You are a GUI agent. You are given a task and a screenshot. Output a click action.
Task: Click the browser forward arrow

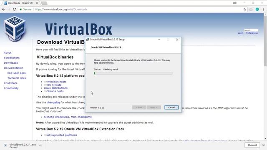[9, 9]
